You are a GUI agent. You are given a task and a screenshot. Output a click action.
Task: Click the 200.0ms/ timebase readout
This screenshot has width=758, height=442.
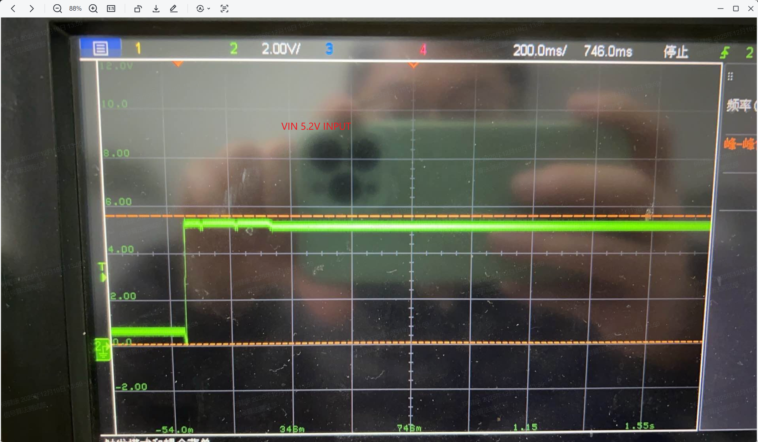coord(540,51)
